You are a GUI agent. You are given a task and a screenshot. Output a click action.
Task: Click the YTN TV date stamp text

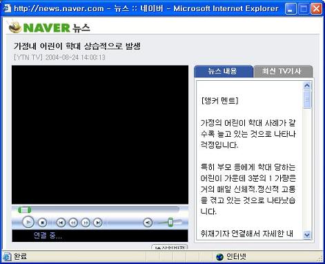59,57
